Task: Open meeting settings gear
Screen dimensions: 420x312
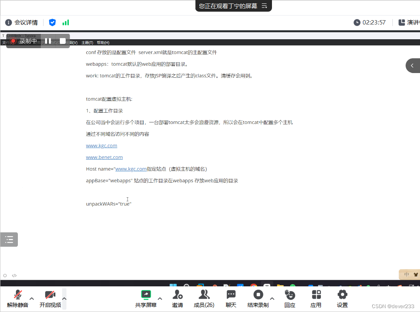Action: [342, 299]
